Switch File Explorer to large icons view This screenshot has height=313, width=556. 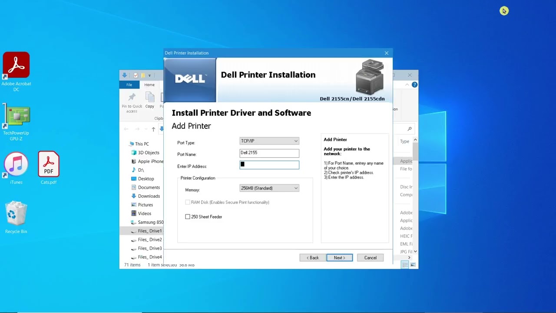click(413, 265)
